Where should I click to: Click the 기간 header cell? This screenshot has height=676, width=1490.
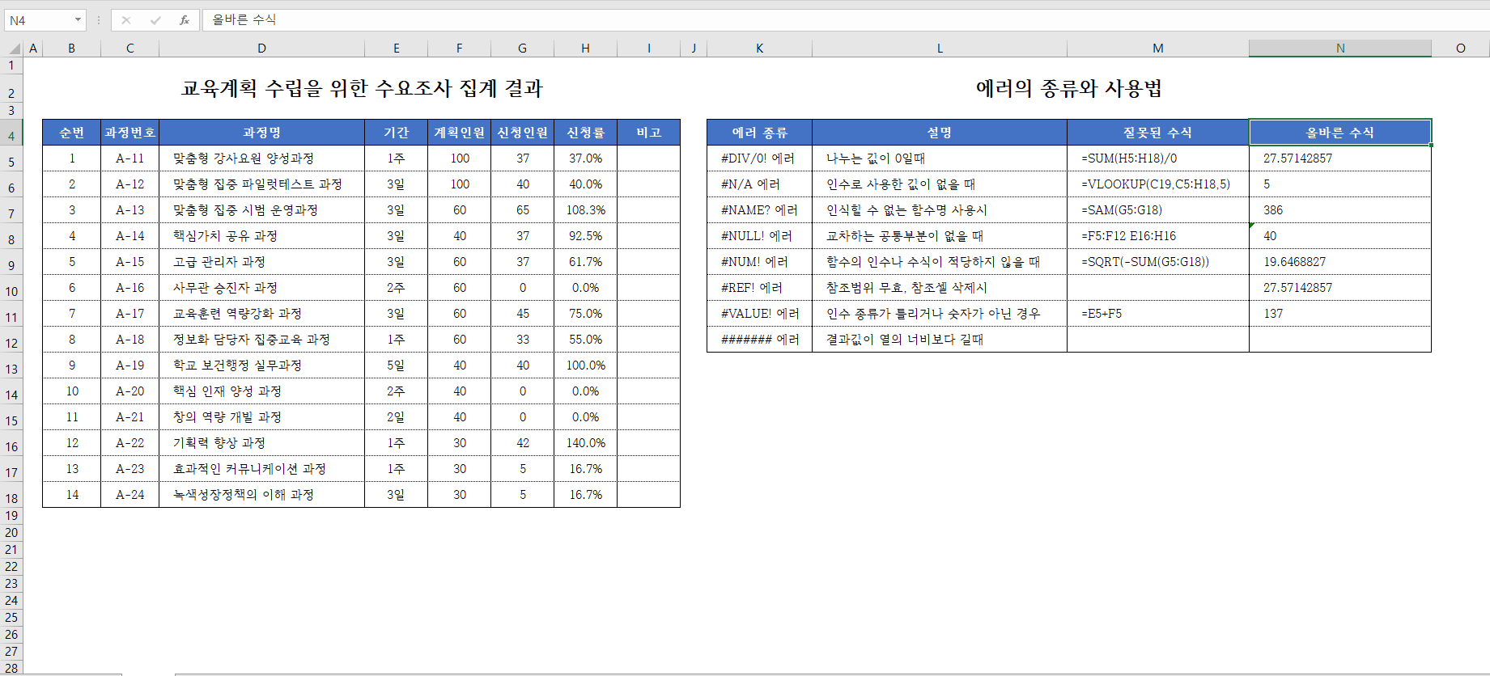click(x=396, y=133)
